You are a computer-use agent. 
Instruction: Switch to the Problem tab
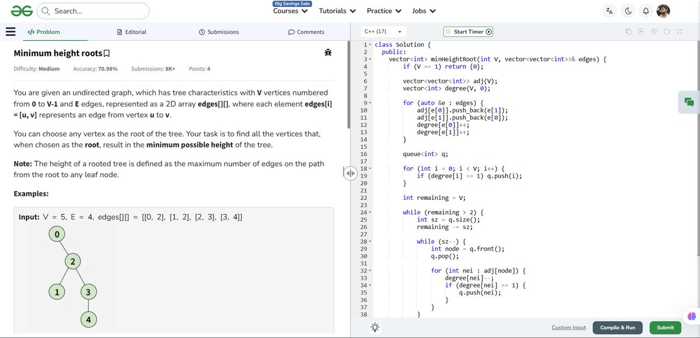point(44,32)
